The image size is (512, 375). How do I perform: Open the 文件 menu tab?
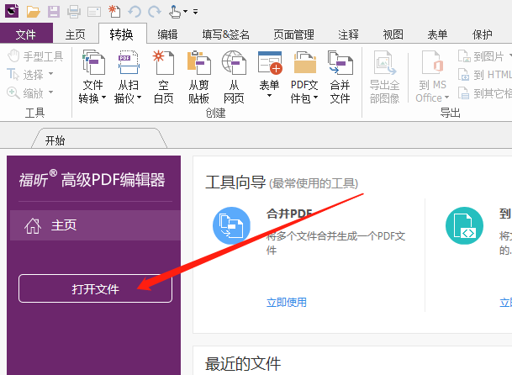pos(26,34)
